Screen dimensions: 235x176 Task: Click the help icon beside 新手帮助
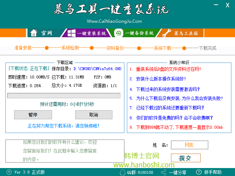click(x=198, y=172)
